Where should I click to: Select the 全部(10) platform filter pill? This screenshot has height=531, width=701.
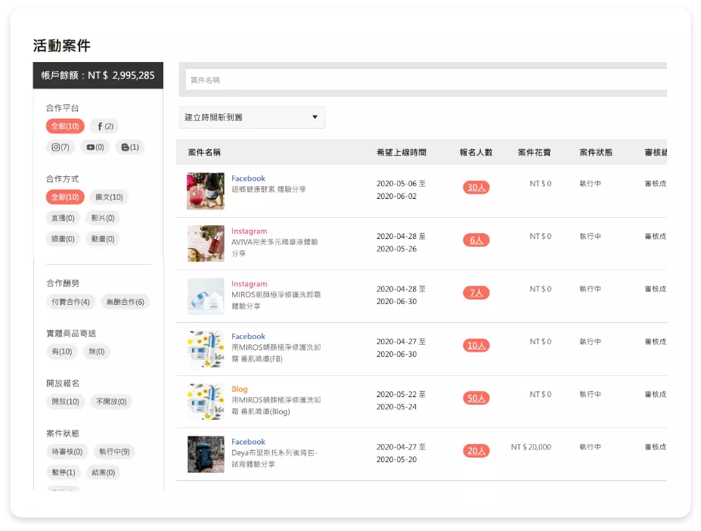[64, 126]
